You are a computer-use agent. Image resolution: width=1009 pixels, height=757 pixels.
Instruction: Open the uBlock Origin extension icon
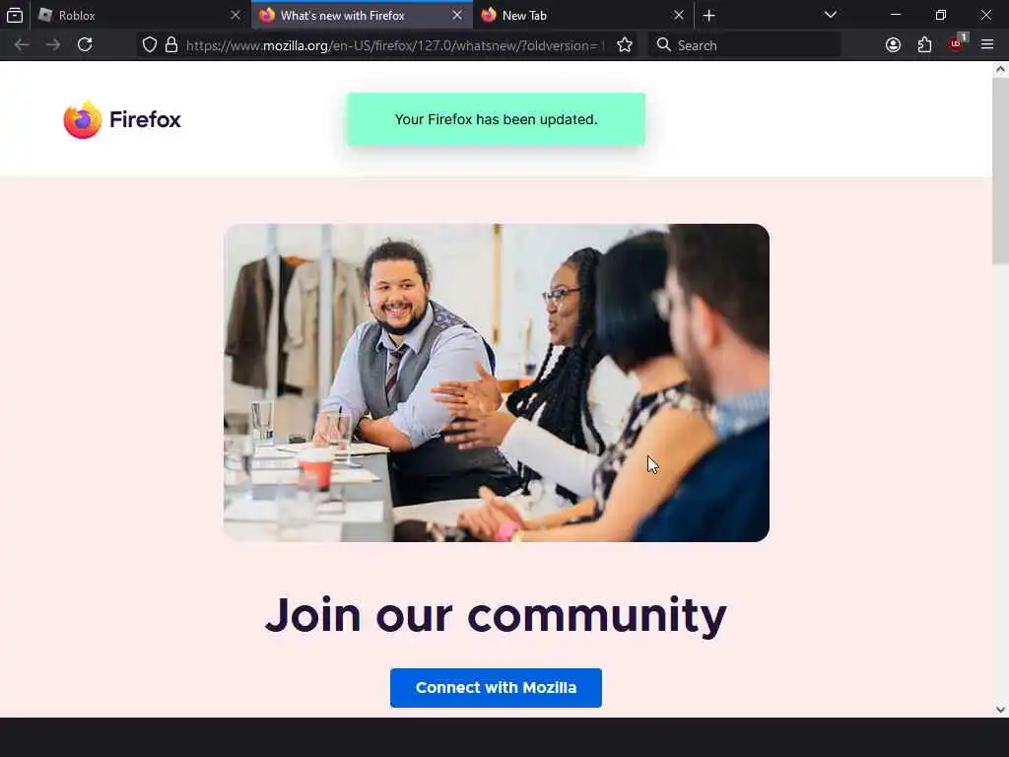pos(957,43)
